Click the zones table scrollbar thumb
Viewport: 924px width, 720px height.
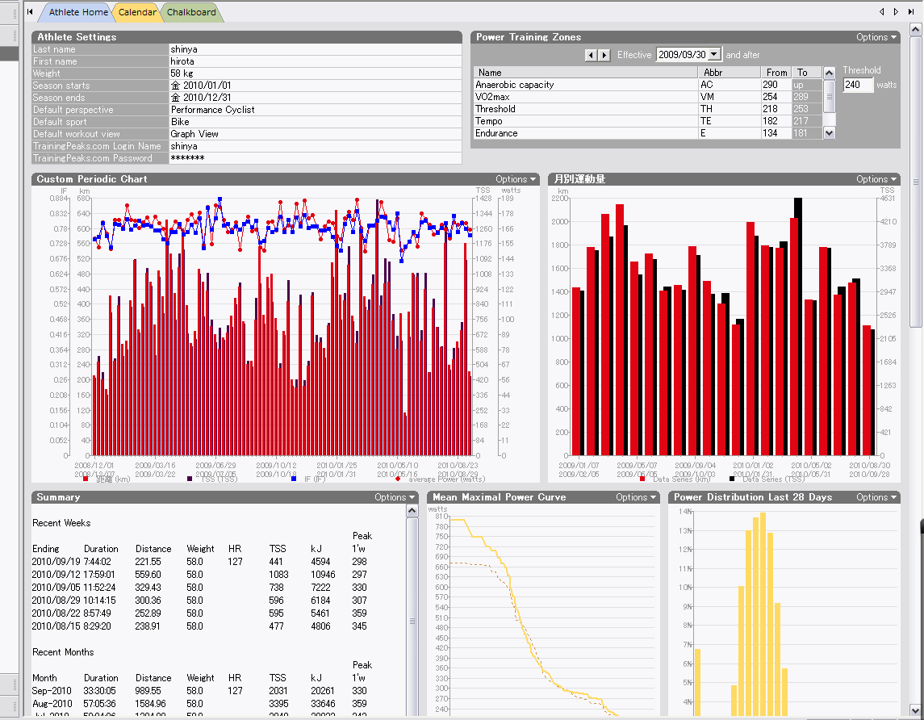point(829,96)
